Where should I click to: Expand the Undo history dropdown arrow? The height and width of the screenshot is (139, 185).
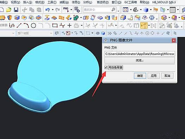point(53,10)
